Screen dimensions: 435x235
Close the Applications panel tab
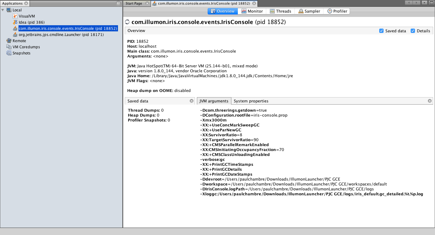[x=26, y=3]
